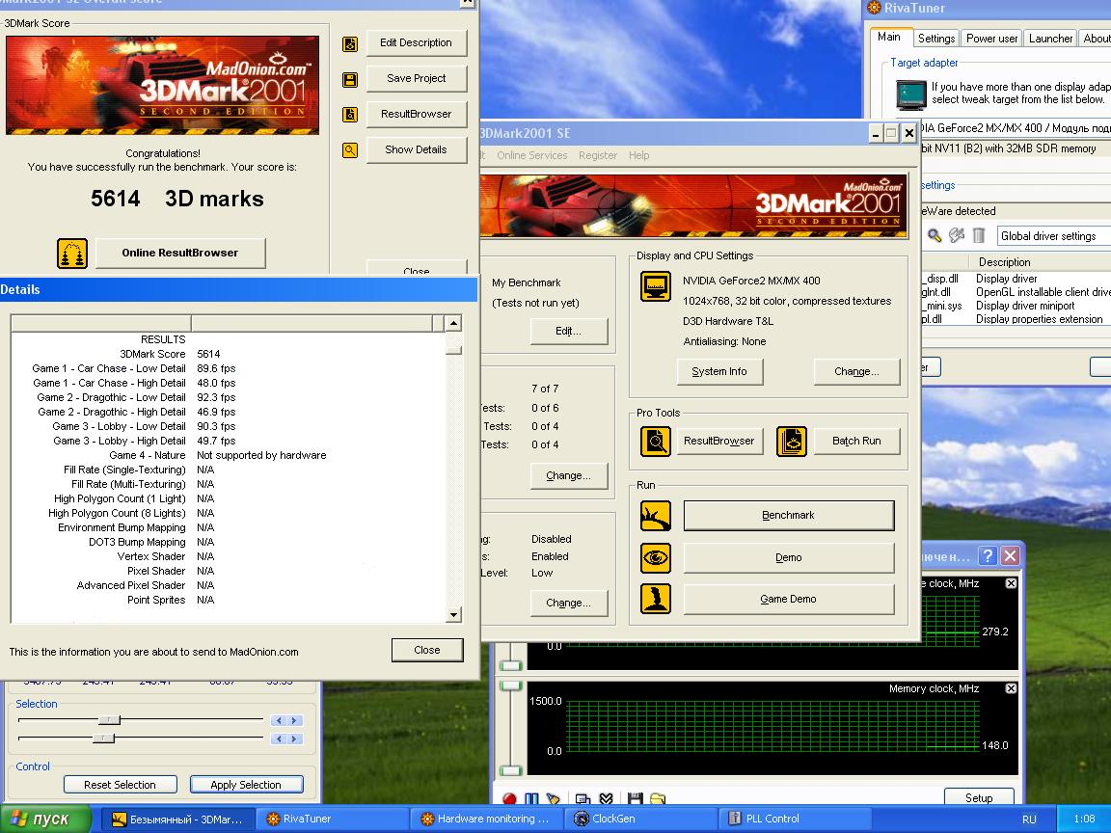Open Global driver settings dropdown
Viewport: 1111px width, 833px height.
click(x=1053, y=236)
